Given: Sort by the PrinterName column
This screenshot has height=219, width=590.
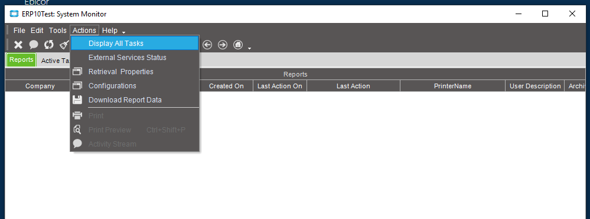Looking at the screenshot, I should pyautogui.click(x=452, y=86).
